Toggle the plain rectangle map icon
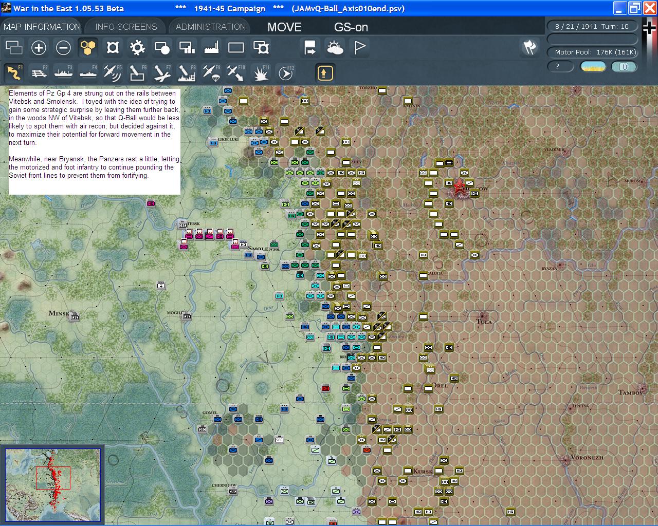Screen dimensions: 658x526 point(236,48)
